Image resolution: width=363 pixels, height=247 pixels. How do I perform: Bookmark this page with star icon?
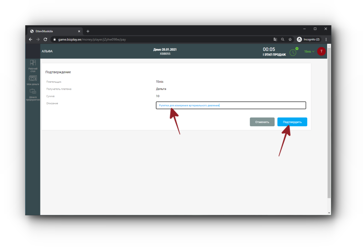[290, 39]
